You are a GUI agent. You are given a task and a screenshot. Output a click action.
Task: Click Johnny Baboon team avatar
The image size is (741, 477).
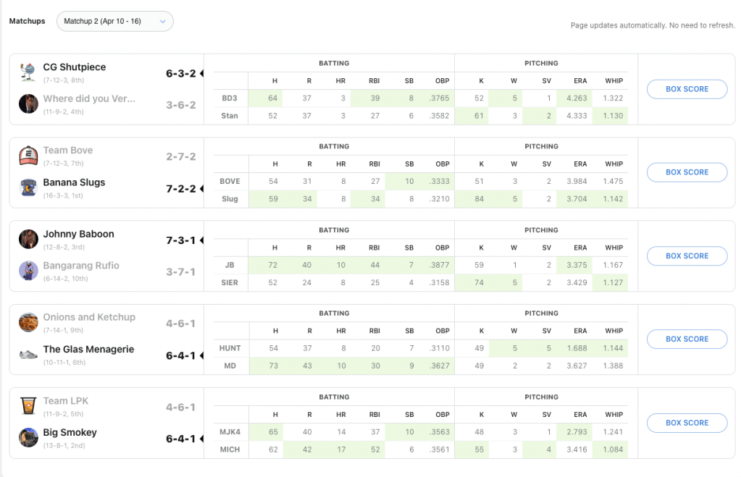click(28, 239)
